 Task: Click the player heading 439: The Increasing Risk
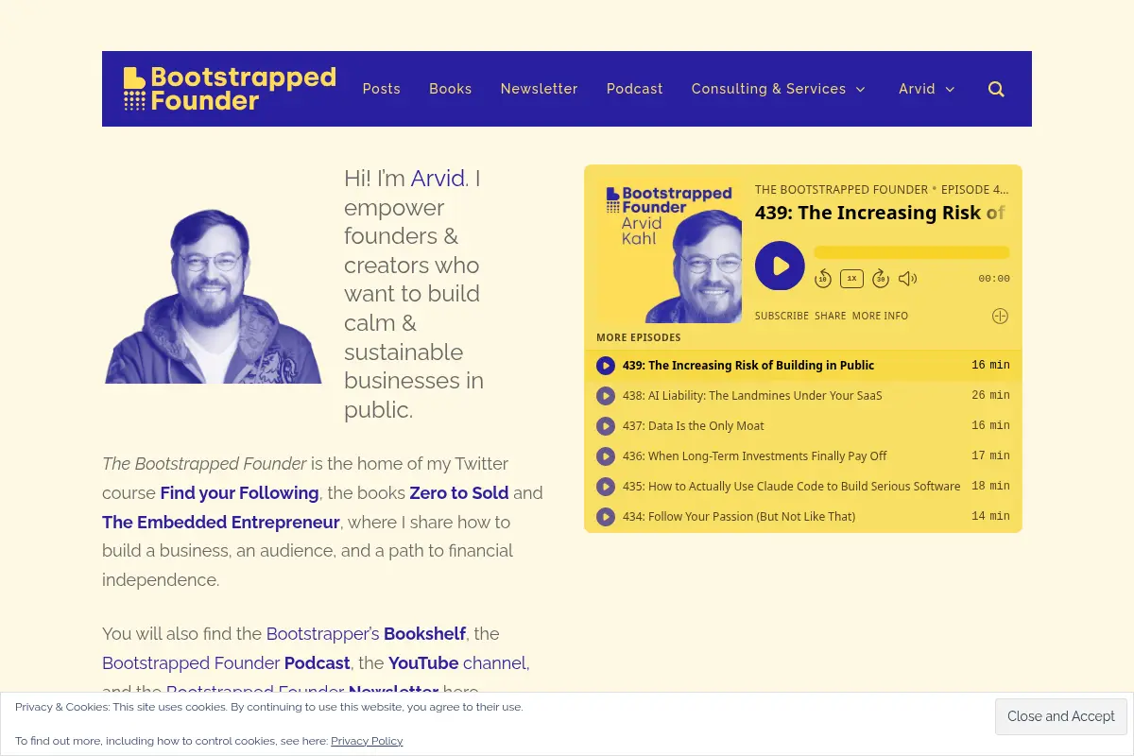click(x=880, y=213)
